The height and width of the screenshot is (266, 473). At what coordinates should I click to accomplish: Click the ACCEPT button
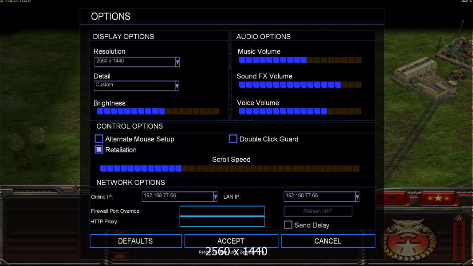click(x=231, y=241)
